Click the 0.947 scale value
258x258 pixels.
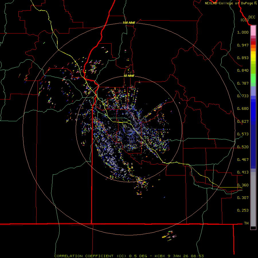(x=243, y=45)
